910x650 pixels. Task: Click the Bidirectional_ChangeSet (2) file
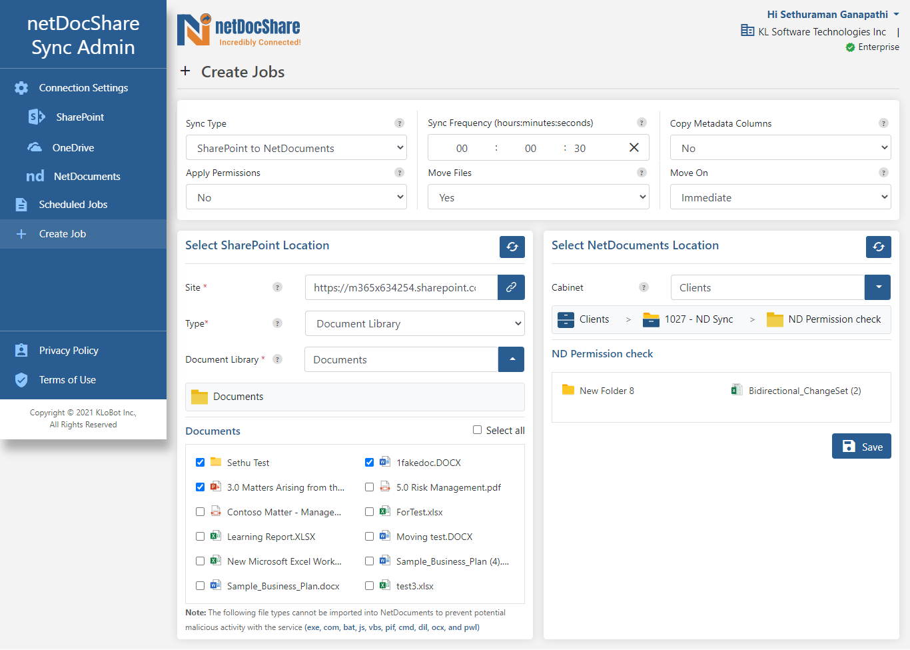point(796,391)
